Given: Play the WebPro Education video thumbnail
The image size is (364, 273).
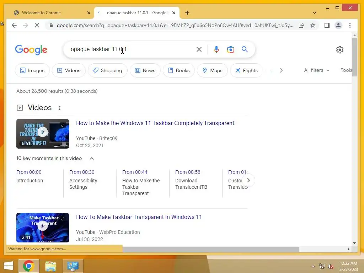Looking at the screenshot, I should point(43,227).
